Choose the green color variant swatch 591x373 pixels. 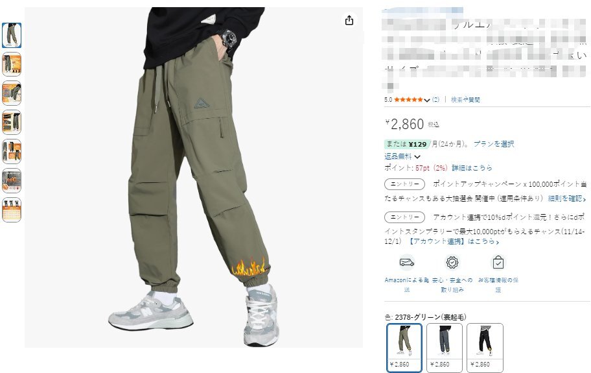coord(404,348)
